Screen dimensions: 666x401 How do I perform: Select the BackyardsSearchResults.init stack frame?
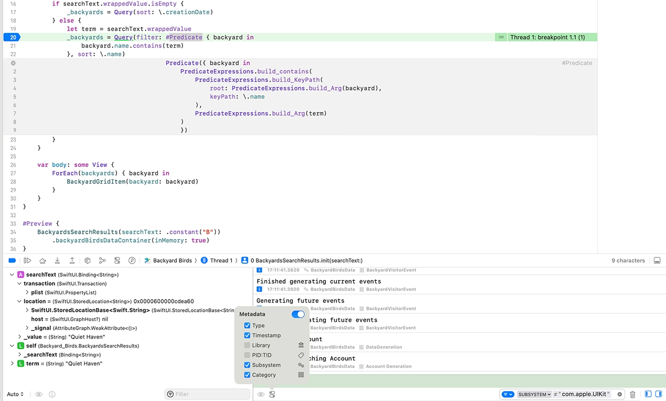pyautogui.click(x=302, y=261)
